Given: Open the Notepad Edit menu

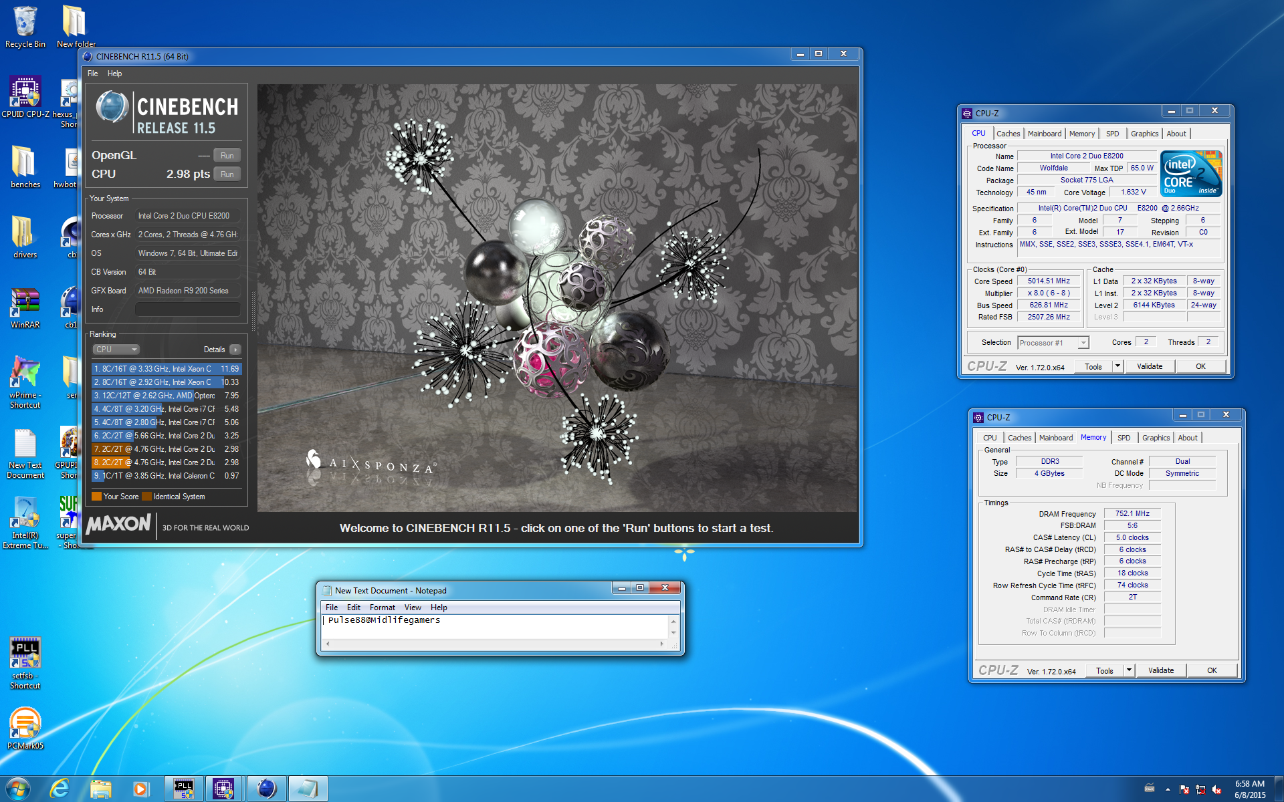Looking at the screenshot, I should pyautogui.click(x=354, y=608).
